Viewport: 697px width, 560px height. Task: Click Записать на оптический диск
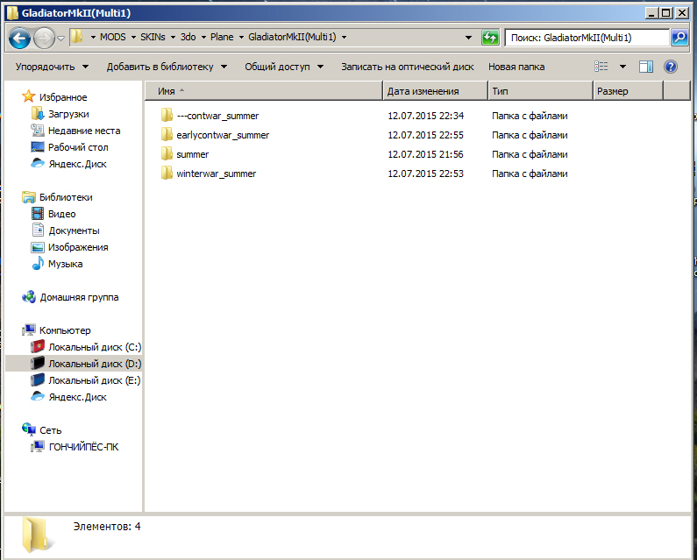coord(407,67)
